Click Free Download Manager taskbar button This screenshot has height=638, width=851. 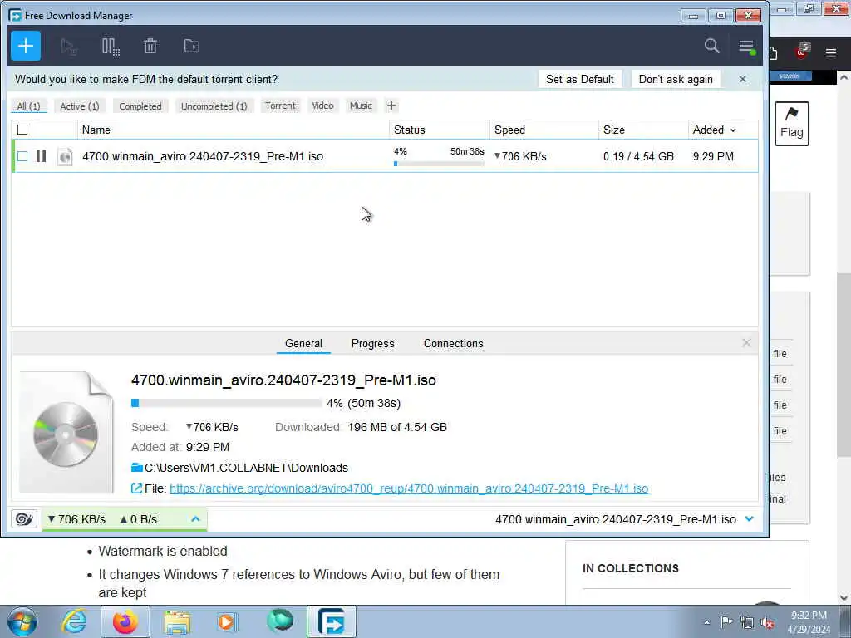(332, 621)
